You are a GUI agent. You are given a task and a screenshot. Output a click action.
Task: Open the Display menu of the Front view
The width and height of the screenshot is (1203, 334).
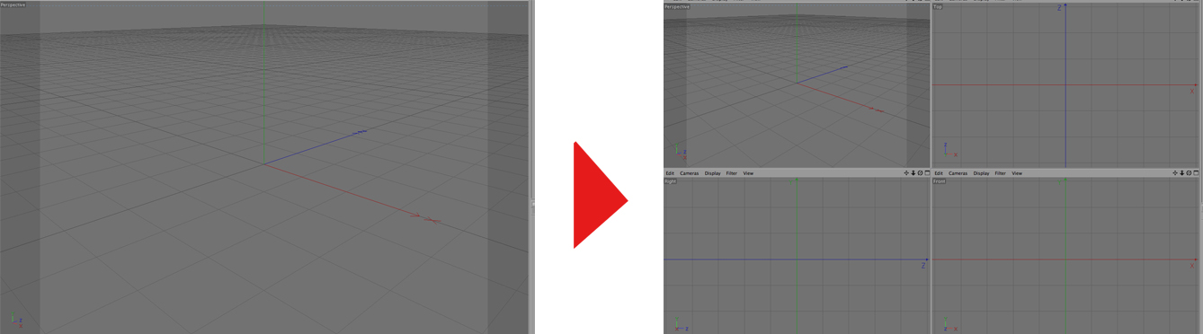pos(981,173)
